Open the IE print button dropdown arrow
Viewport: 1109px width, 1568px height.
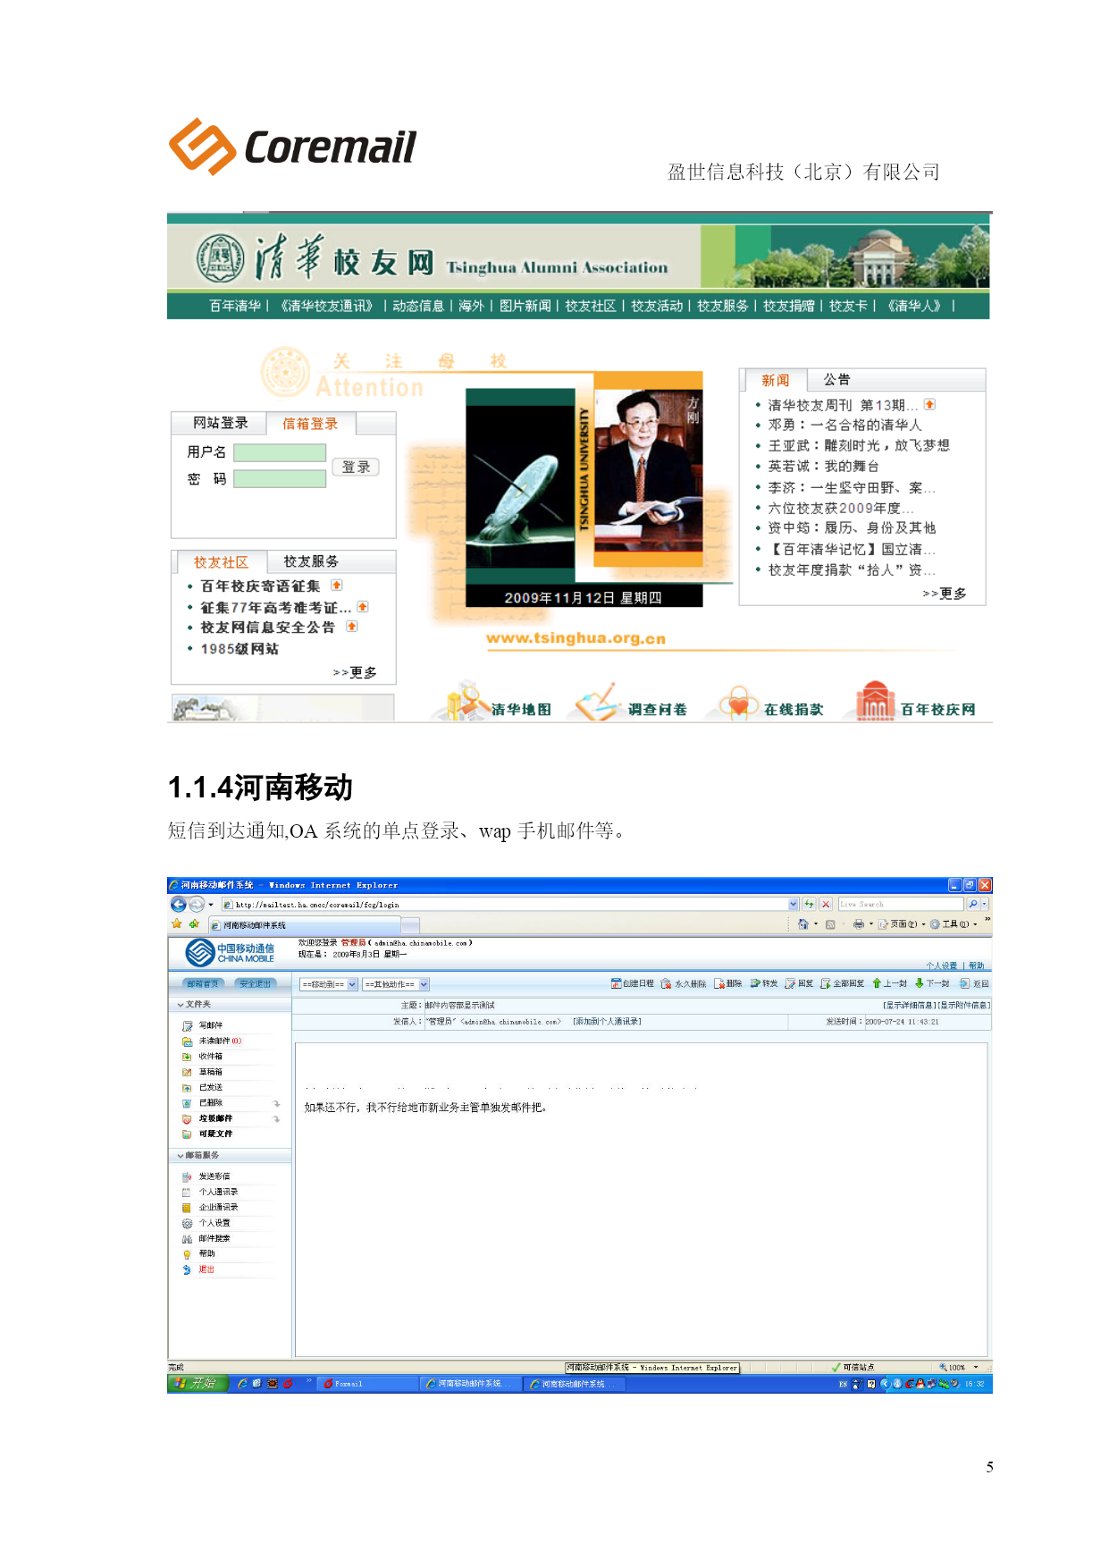[871, 924]
